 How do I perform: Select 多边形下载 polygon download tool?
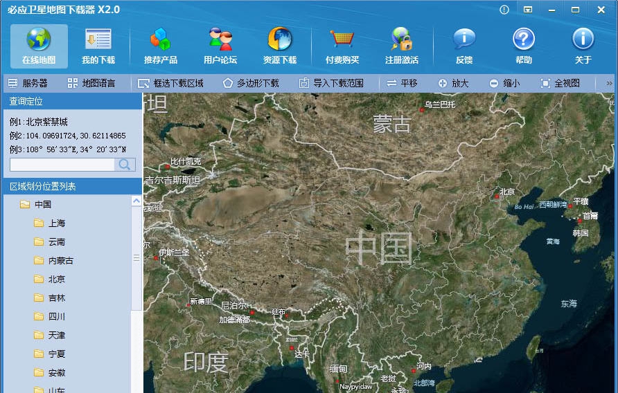pyautogui.click(x=251, y=83)
